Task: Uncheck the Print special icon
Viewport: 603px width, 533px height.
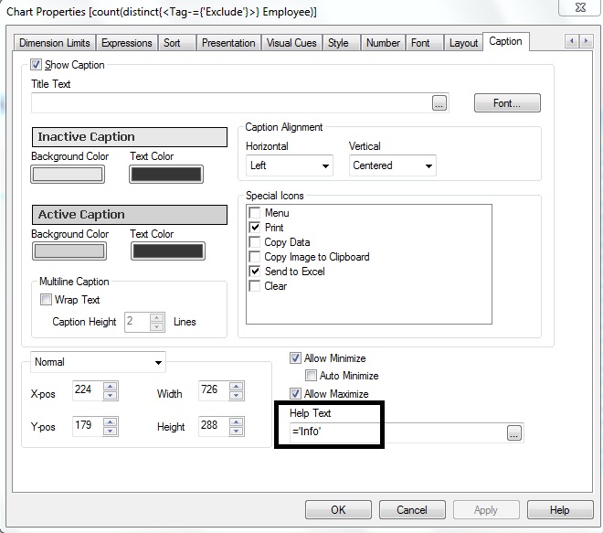Action: pos(255,228)
